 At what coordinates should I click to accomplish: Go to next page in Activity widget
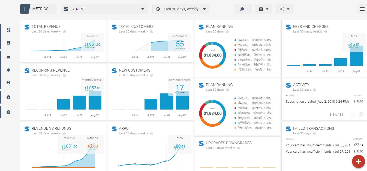point(361,115)
